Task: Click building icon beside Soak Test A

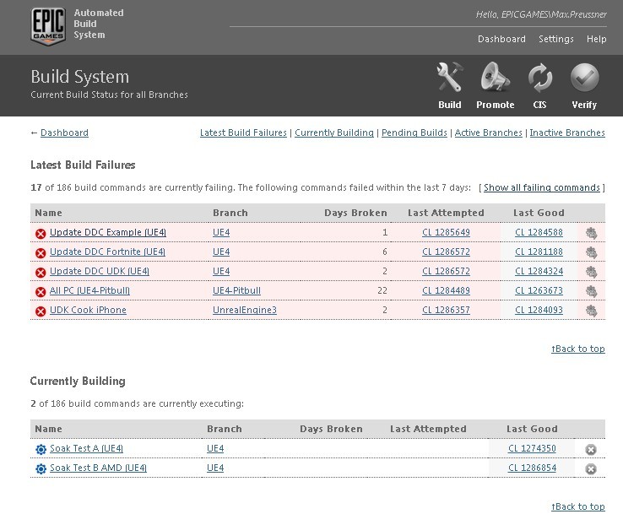Action: pyautogui.click(x=41, y=450)
